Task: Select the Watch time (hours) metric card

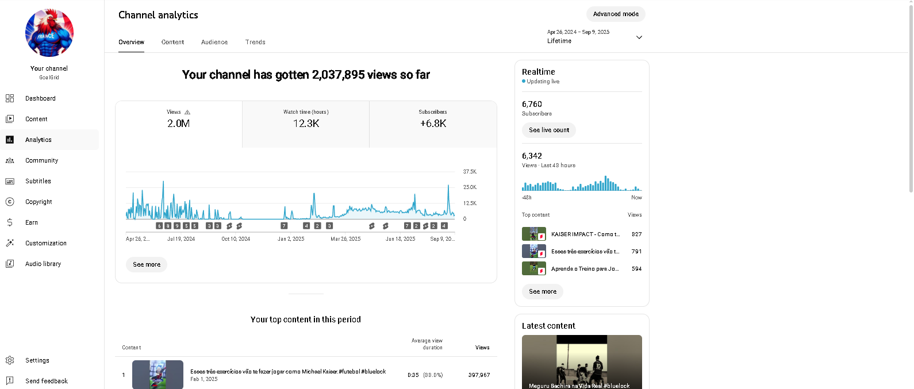Action: coord(306,124)
